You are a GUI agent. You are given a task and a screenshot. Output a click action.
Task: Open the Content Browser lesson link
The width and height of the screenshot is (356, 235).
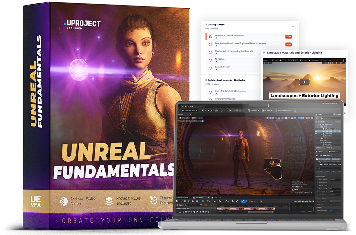(222, 67)
